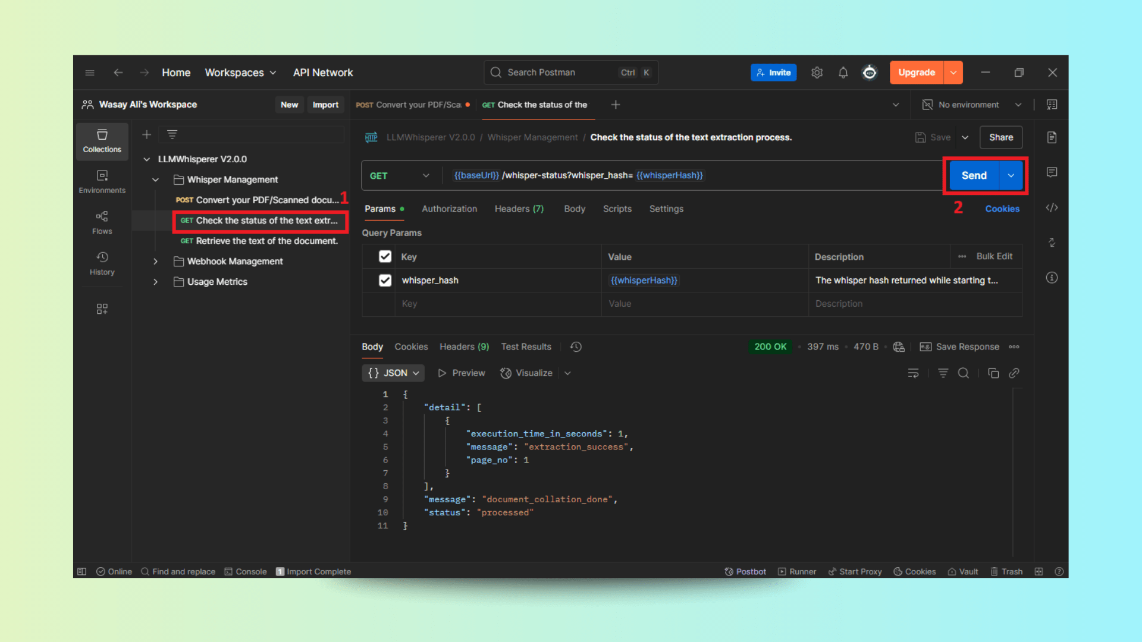The width and height of the screenshot is (1142, 642).
Task: Open Postman settings via the gear icon
Action: 817,72
